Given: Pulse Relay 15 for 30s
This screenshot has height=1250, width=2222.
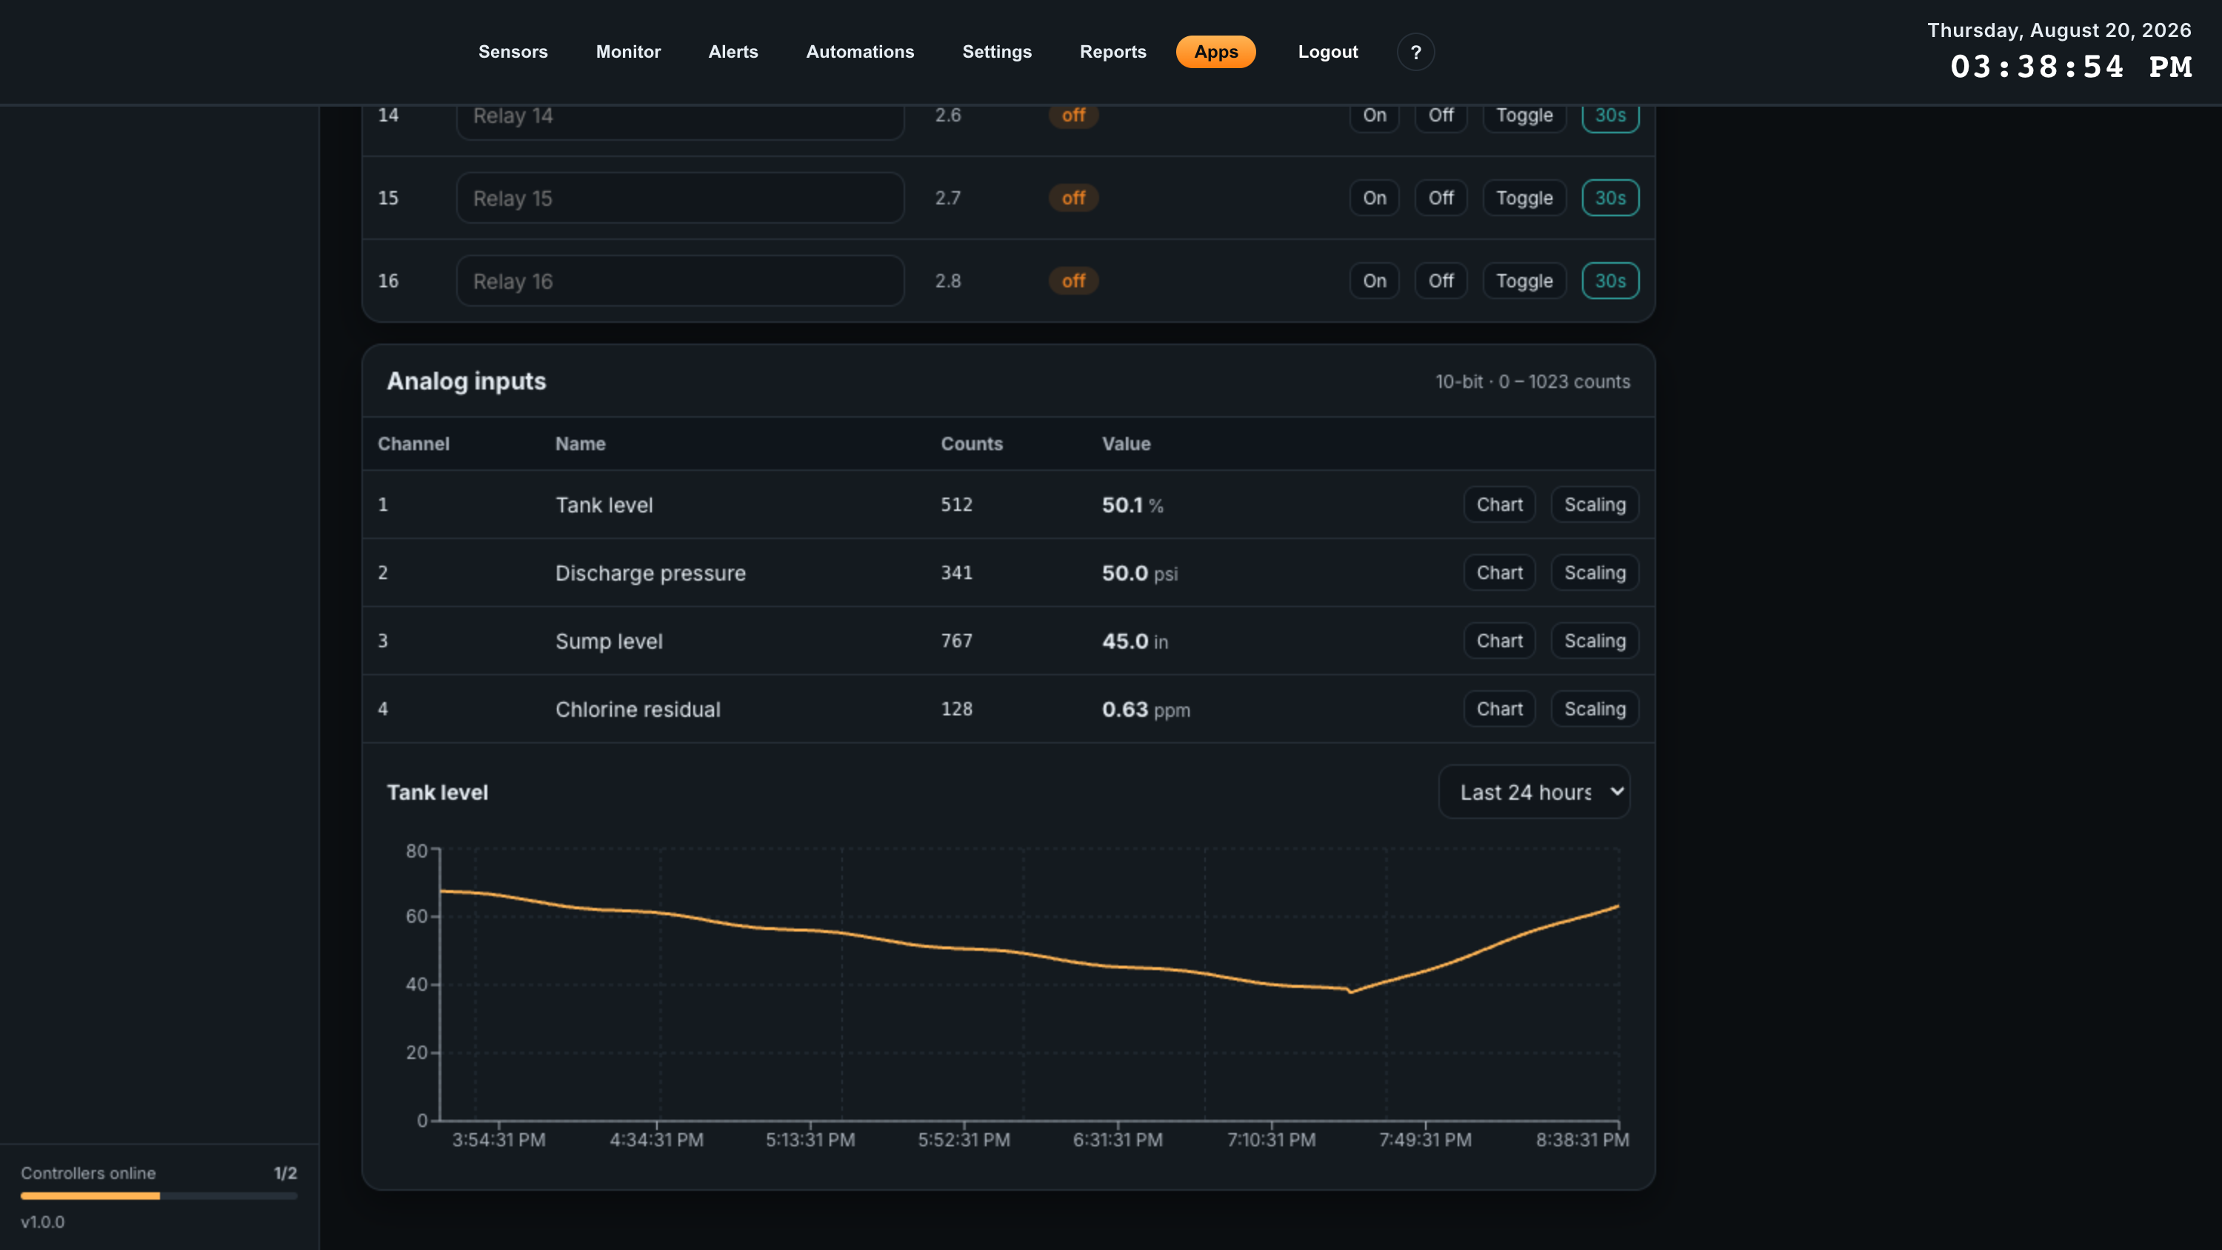Looking at the screenshot, I should pos(1609,198).
